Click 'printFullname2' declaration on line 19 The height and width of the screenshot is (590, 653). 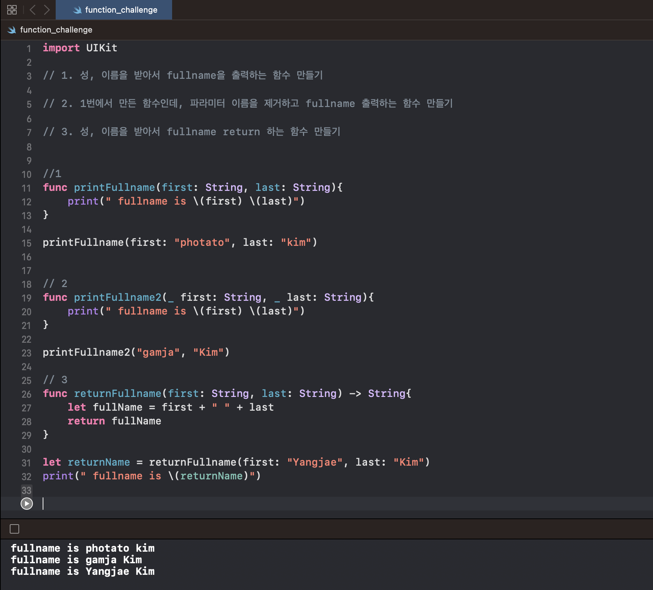(118, 297)
